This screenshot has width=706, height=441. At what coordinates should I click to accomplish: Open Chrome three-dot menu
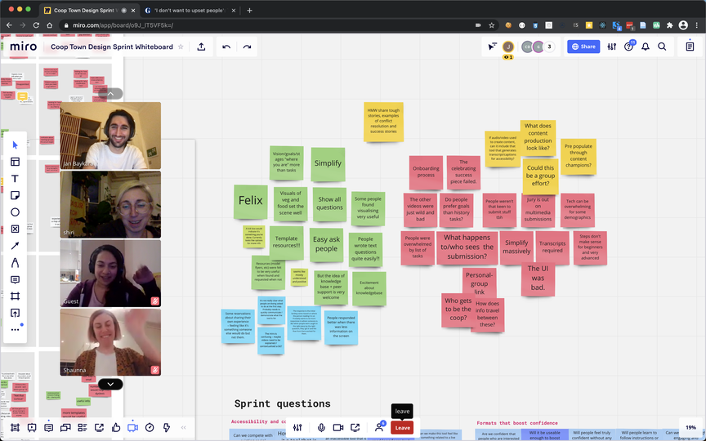click(x=696, y=25)
